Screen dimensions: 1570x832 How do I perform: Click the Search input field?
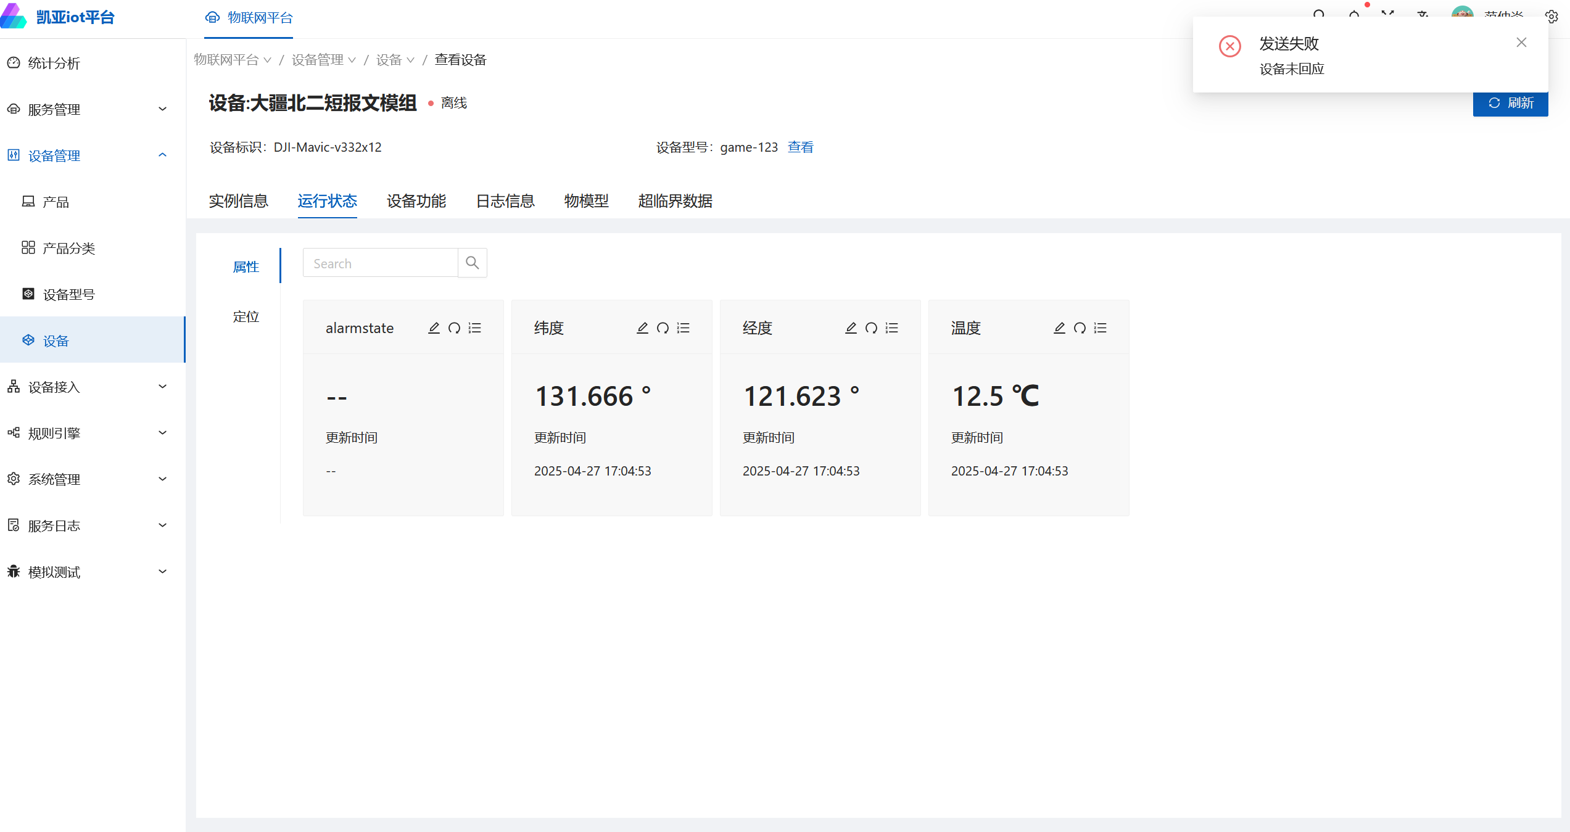tap(380, 263)
